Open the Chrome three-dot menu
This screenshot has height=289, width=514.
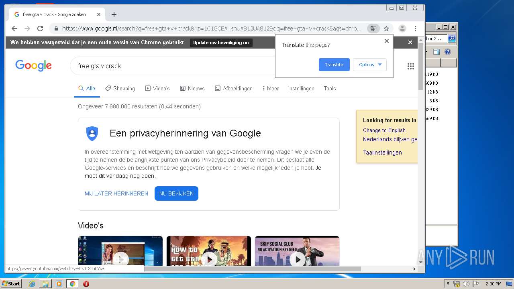(x=415, y=28)
